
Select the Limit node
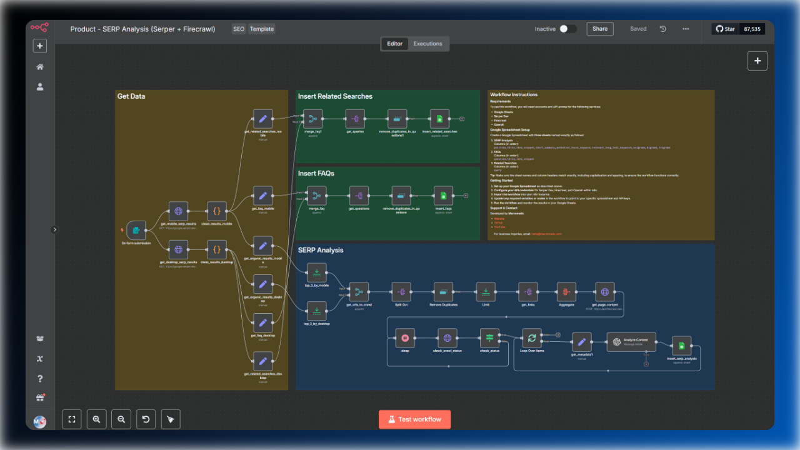[486, 292]
